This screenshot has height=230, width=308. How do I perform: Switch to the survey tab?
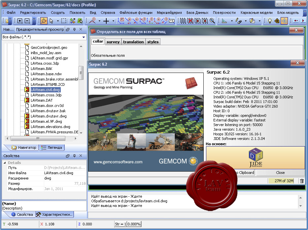point(113,42)
